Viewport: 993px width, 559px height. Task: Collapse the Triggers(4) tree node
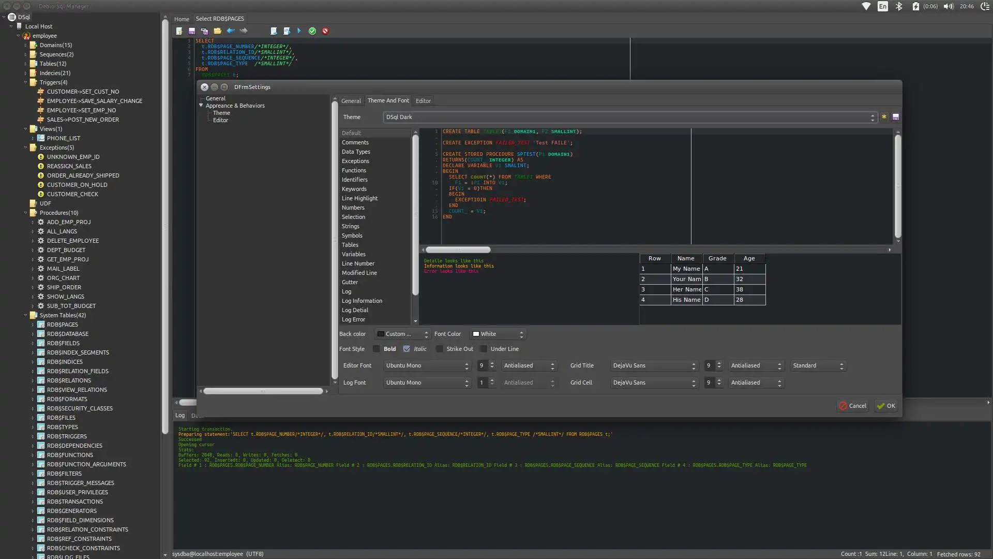tap(25, 82)
